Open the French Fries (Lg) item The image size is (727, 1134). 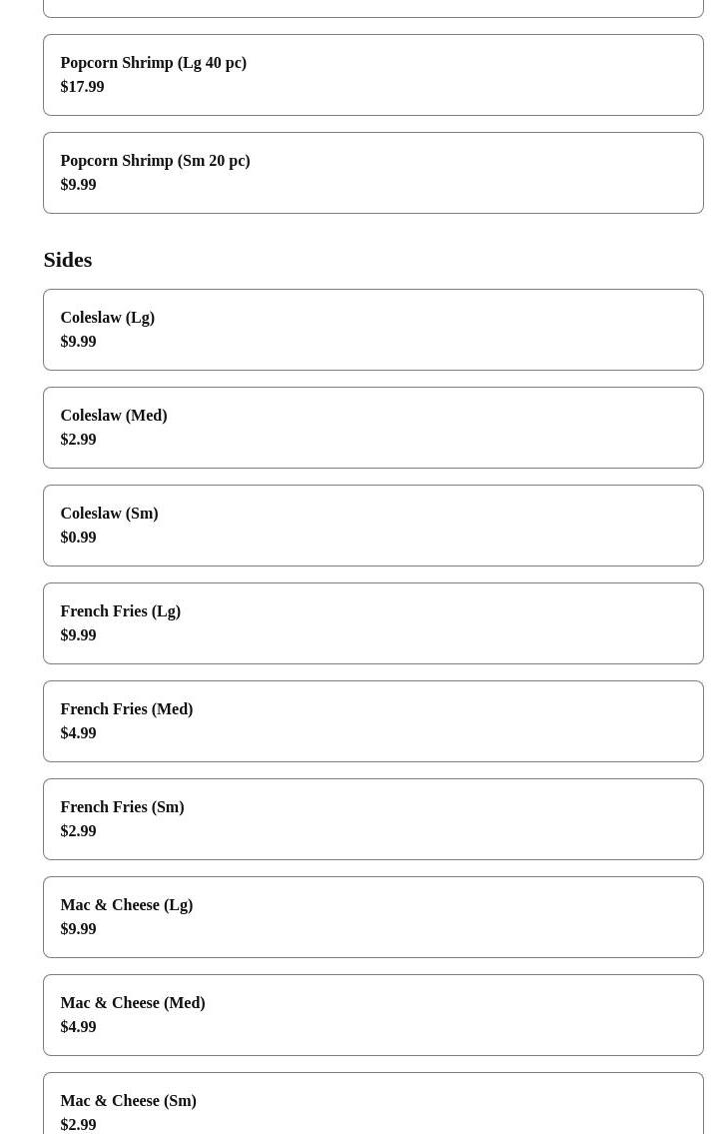click(x=372, y=623)
